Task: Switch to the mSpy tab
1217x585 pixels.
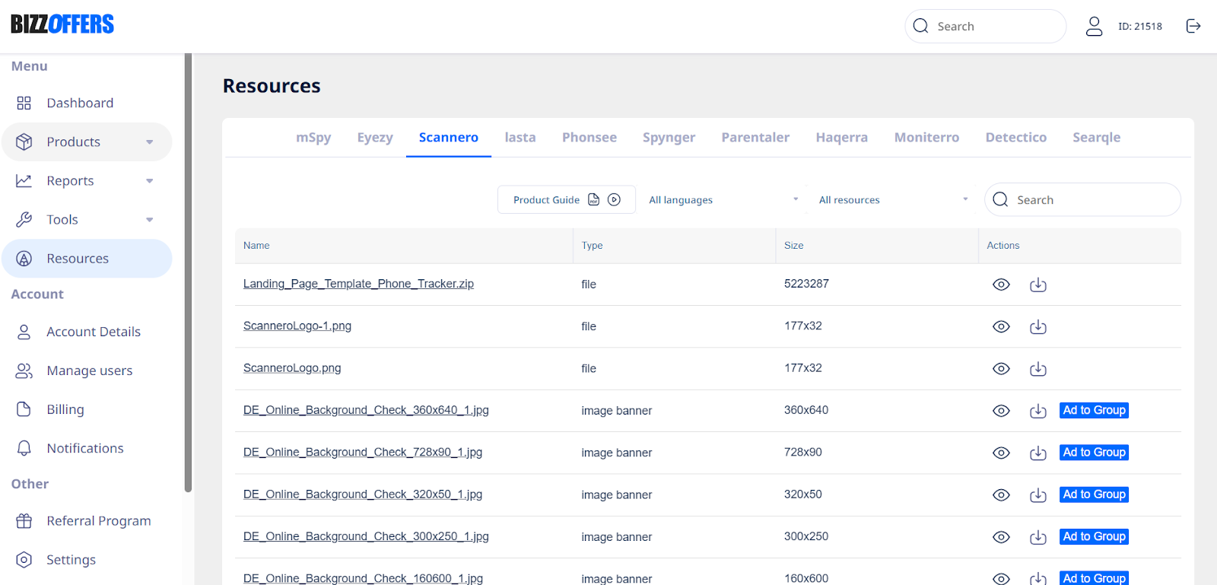Action: pos(313,138)
